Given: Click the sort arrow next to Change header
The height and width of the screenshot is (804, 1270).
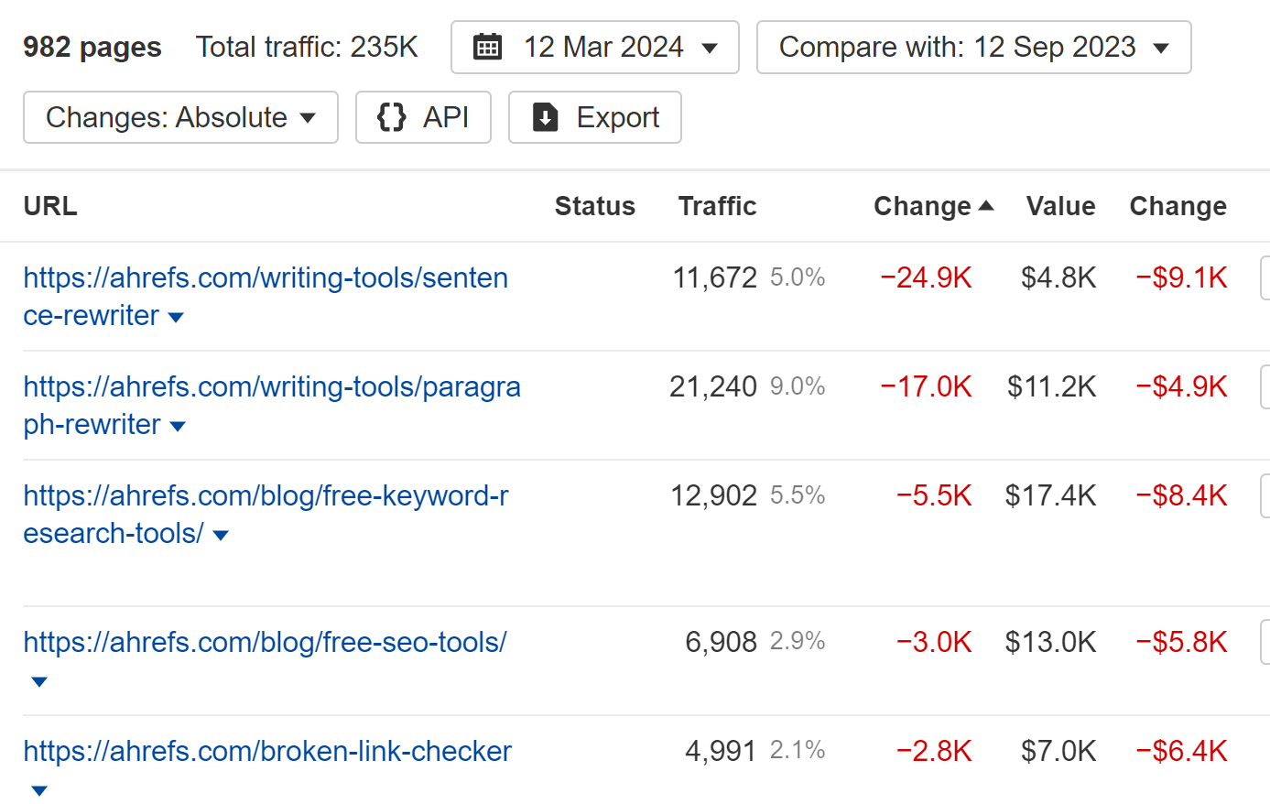Looking at the screenshot, I should pyautogui.click(x=988, y=205).
